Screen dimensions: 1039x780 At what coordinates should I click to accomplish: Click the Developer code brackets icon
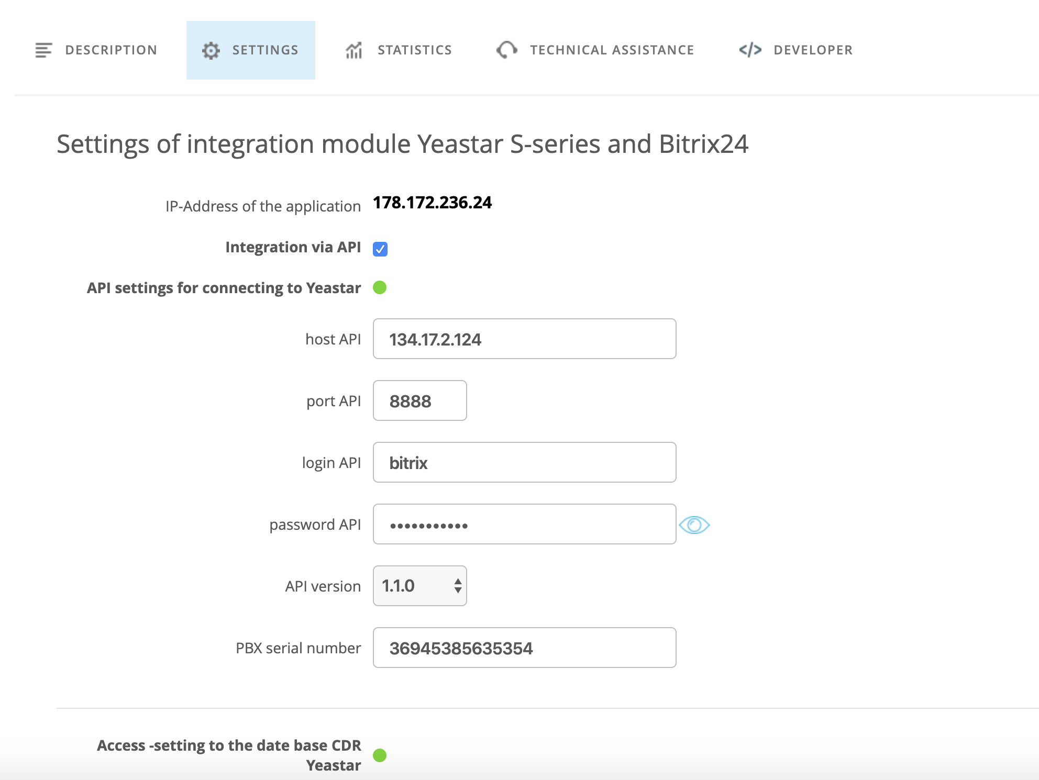pos(750,50)
